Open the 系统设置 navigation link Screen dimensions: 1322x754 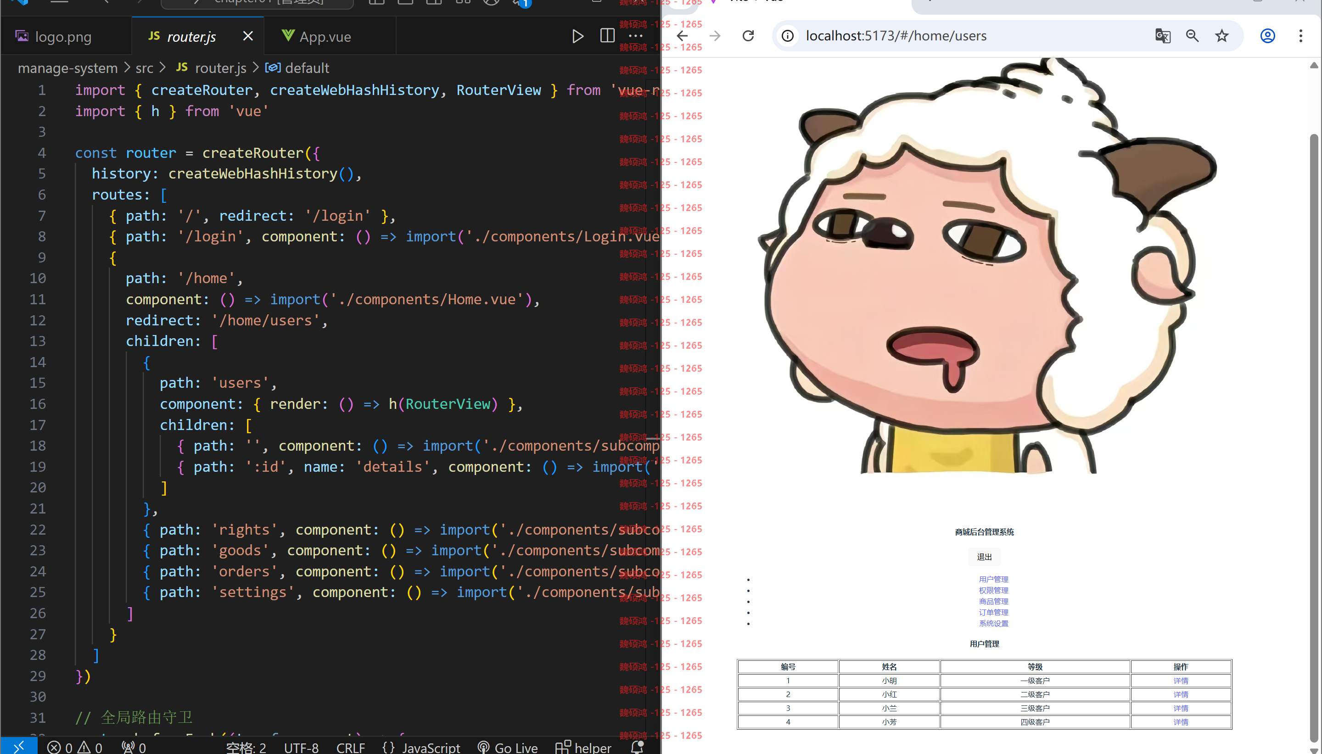993,623
